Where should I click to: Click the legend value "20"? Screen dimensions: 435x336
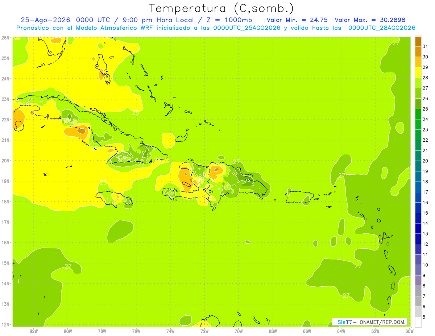(426, 161)
